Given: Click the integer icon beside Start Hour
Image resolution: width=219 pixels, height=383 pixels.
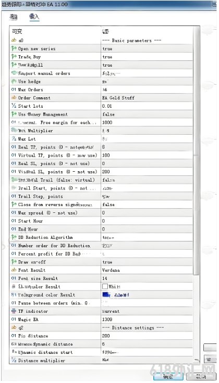Looking at the screenshot, I should click(x=14, y=221).
